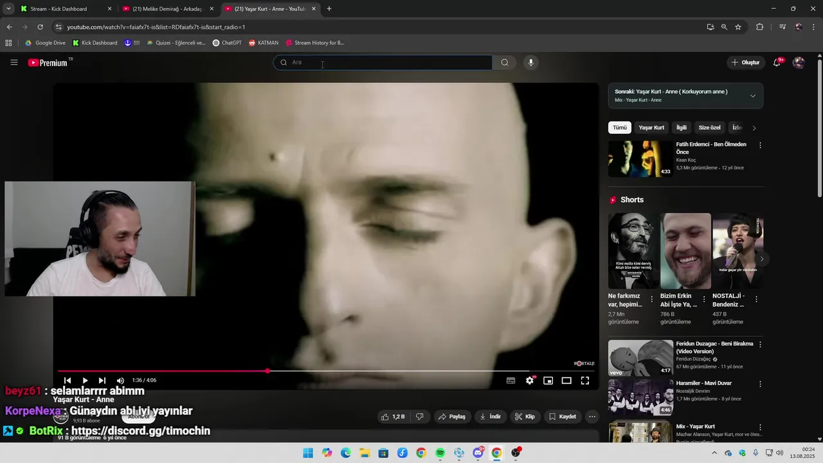Switch to Stream - Kick Dashboard tab
823x463 pixels.
pos(65,9)
